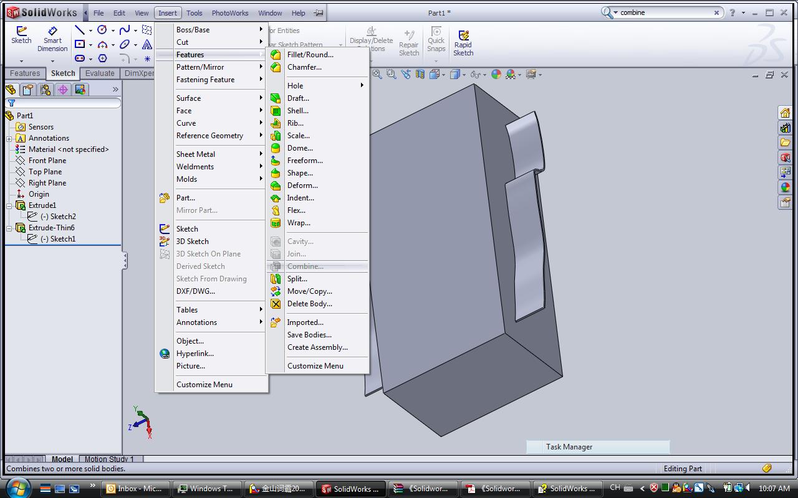Screen dimensions: 798x498
Task: Open the Pattern/Mirror submenu
Action: [x=211, y=67]
